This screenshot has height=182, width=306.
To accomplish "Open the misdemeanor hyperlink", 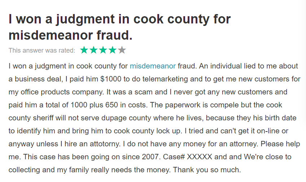I will point(153,66).
